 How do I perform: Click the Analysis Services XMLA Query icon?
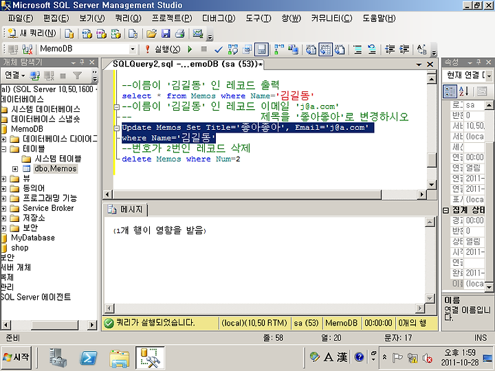click(x=116, y=34)
